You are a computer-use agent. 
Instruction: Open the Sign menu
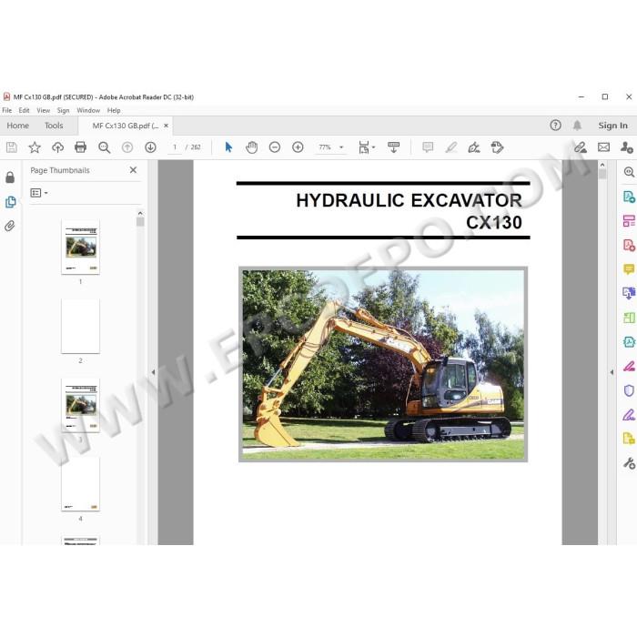(63, 110)
